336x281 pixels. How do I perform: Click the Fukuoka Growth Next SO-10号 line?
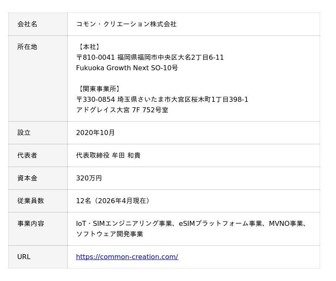(x=127, y=68)
